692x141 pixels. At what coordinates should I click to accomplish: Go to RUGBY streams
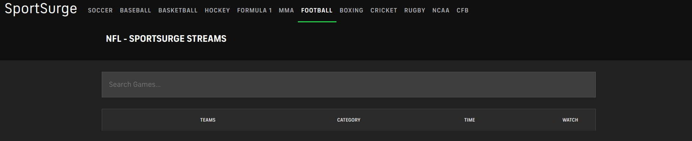tap(415, 11)
